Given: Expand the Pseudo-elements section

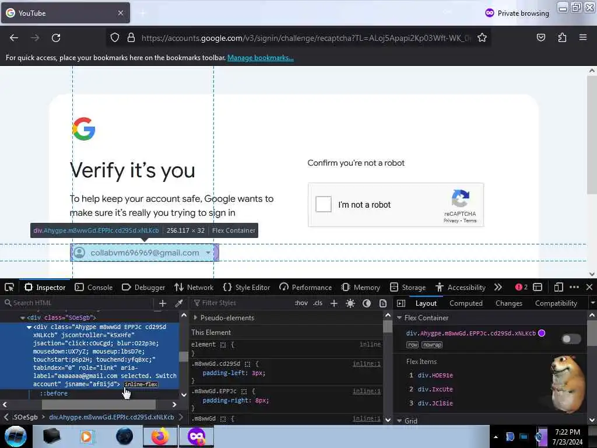Looking at the screenshot, I should (x=195, y=318).
